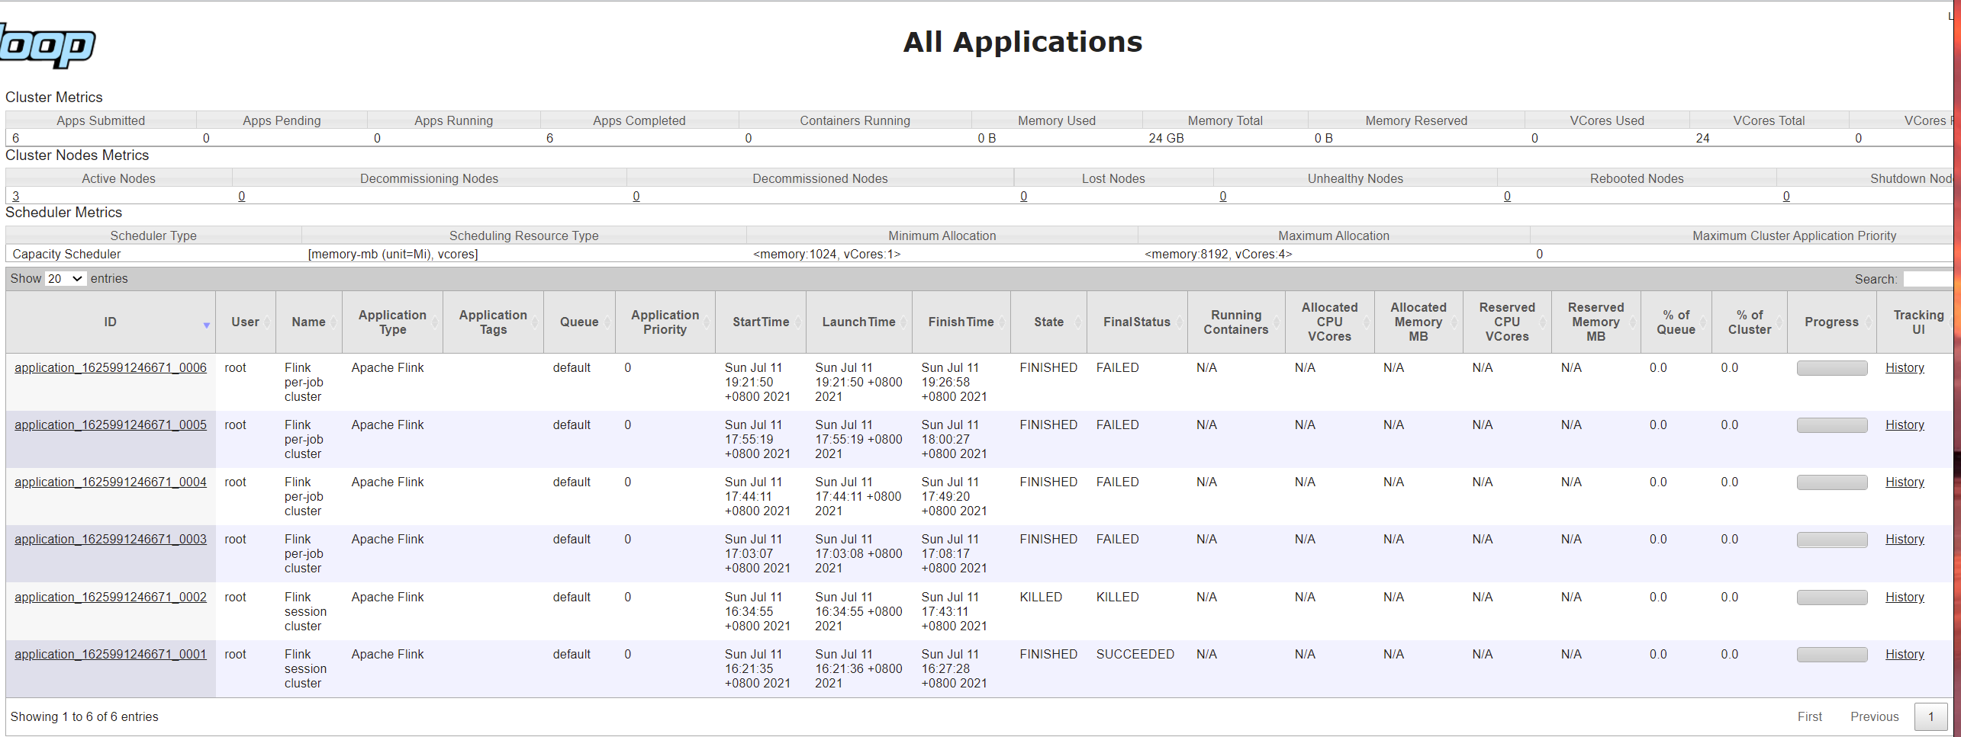1961x737 pixels.
Task: Click progress bar of application 0006
Action: pyautogui.click(x=1832, y=368)
